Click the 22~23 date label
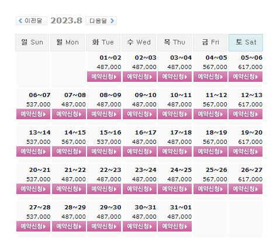Screen dimensions: 280x245 click(x=110, y=170)
